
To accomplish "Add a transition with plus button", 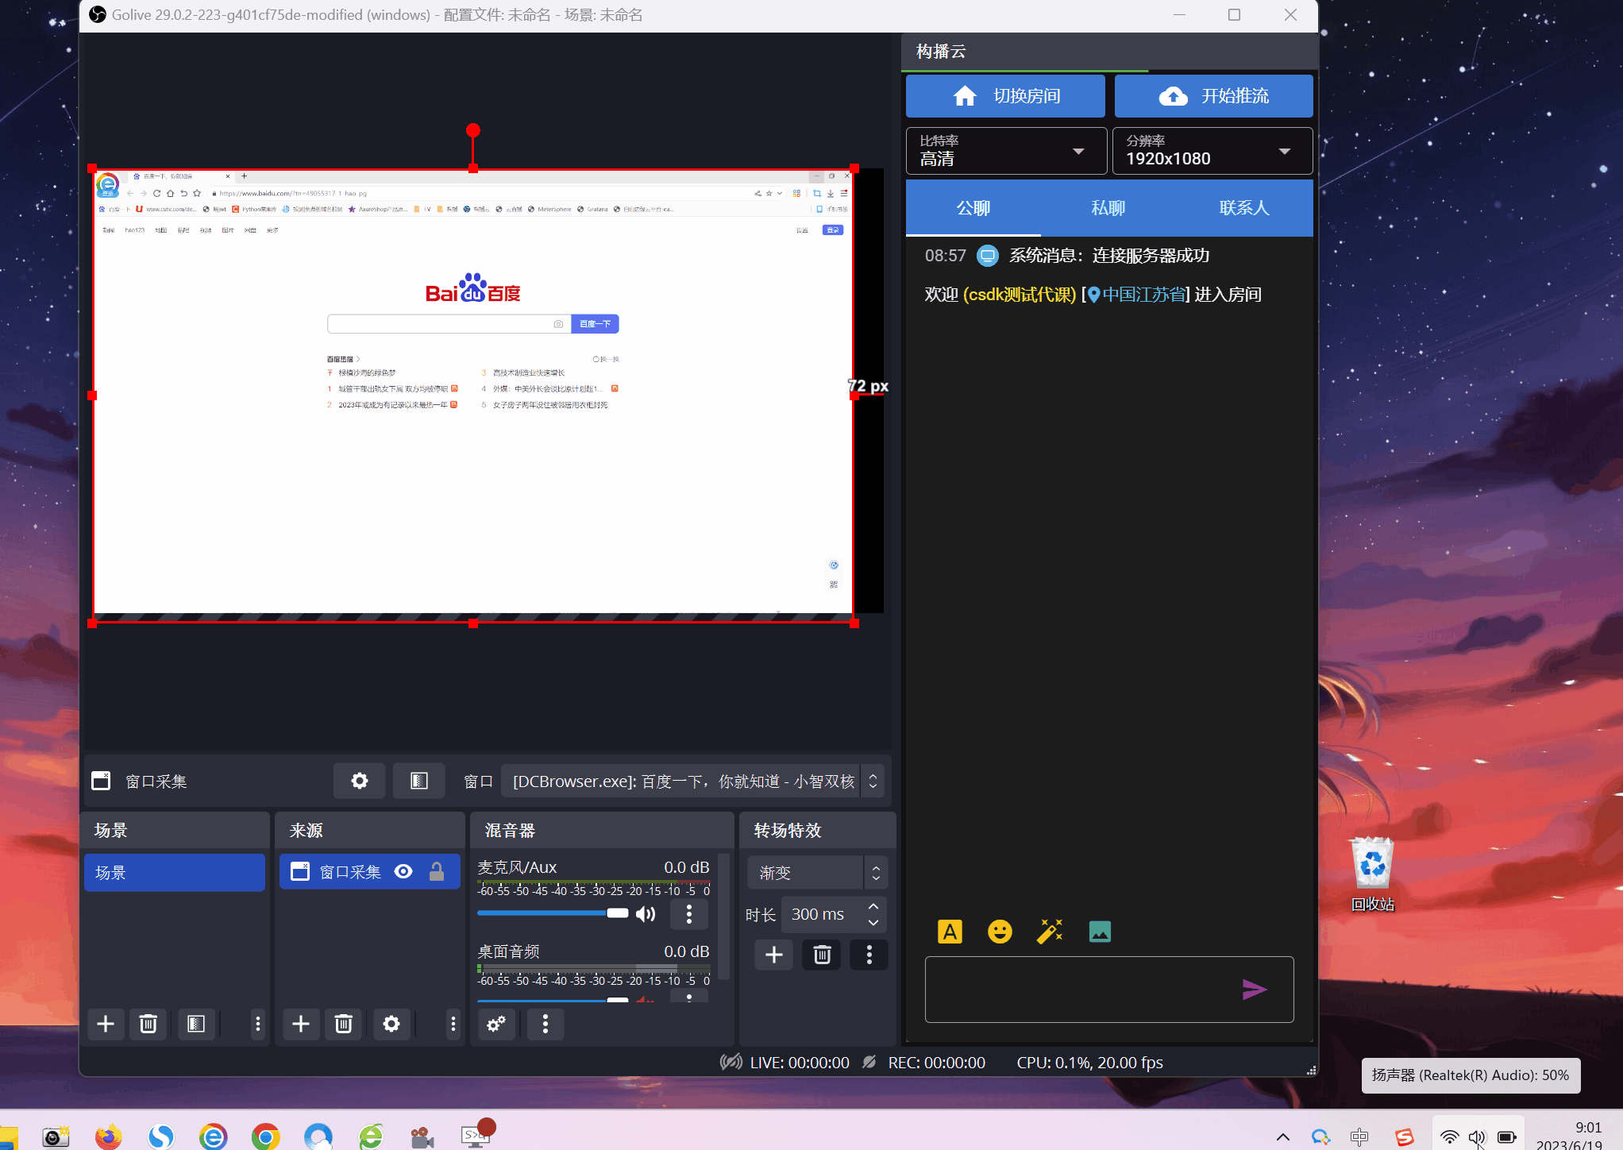I will tap(774, 955).
